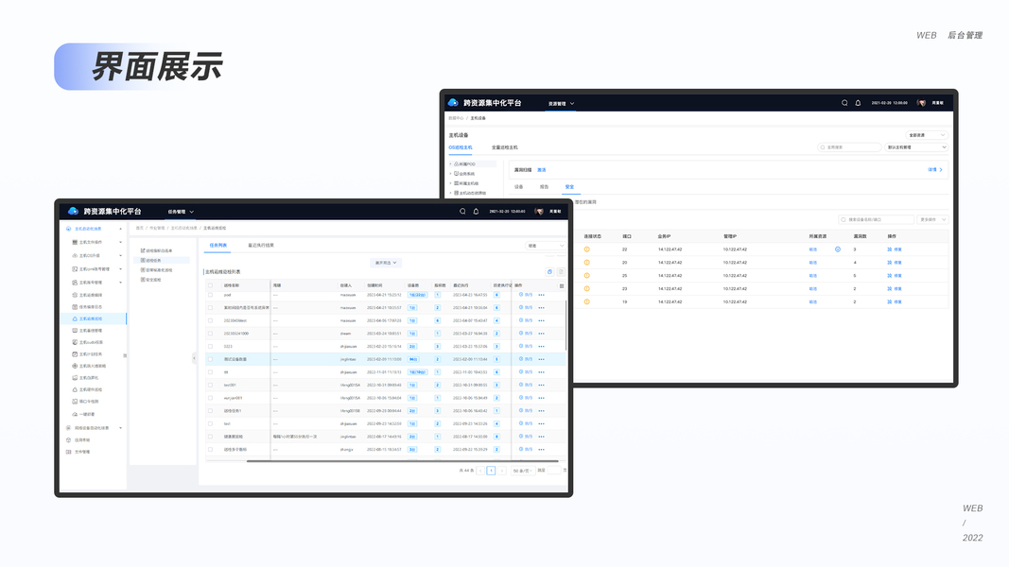Open the 详情 link in the back window
This screenshot has width=1009, height=567.
[934, 170]
